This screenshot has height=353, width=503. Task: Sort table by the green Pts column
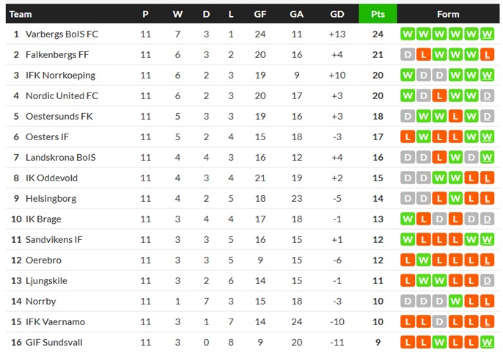pyautogui.click(x=378, y=14)
